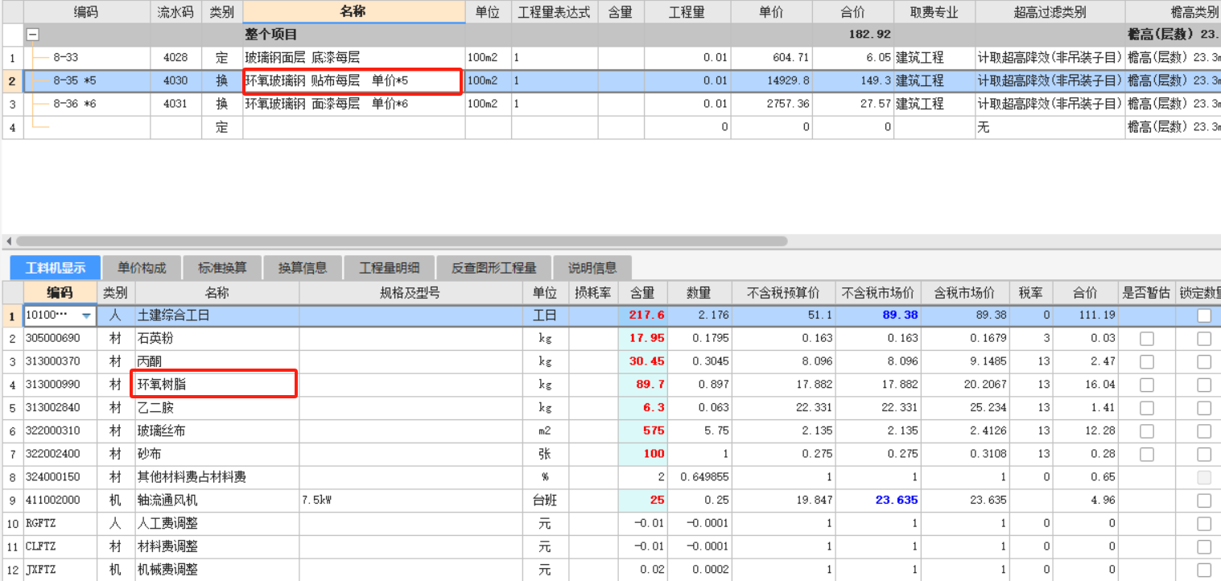Tick 锁定数量 for the 机械费调整 row
Viewport: 1221px width, 581px height.
tap(1204, 570)
